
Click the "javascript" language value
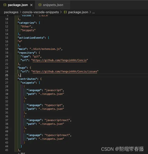53,90
